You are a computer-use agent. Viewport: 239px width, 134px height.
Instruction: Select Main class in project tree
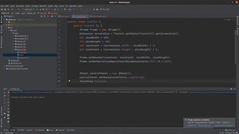pos(21,55)
